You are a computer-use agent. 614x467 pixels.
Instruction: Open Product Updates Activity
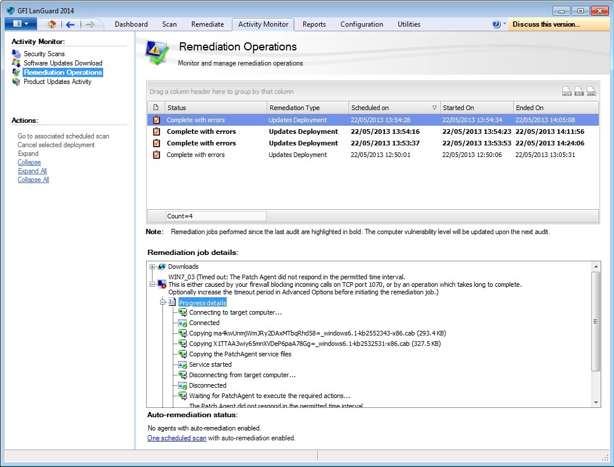pyautogui.click(x=57, y=82)
